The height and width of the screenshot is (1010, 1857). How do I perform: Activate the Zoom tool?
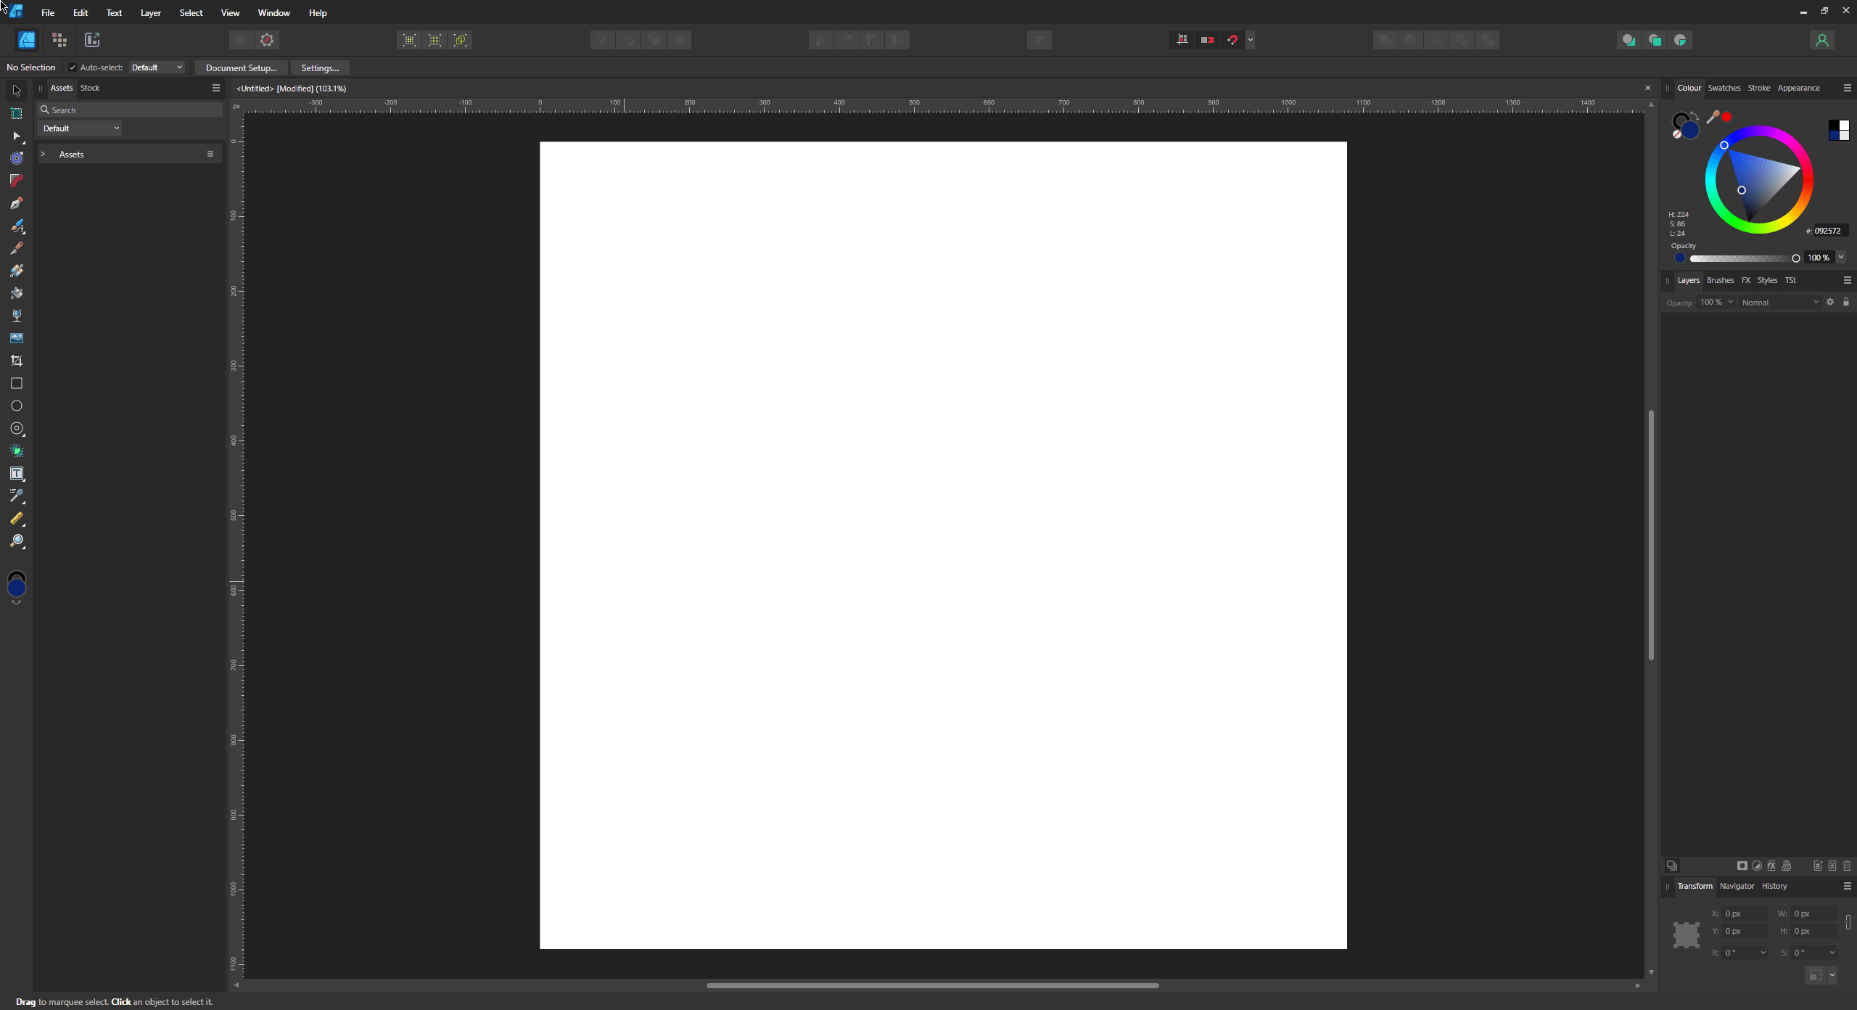[16, 541]
